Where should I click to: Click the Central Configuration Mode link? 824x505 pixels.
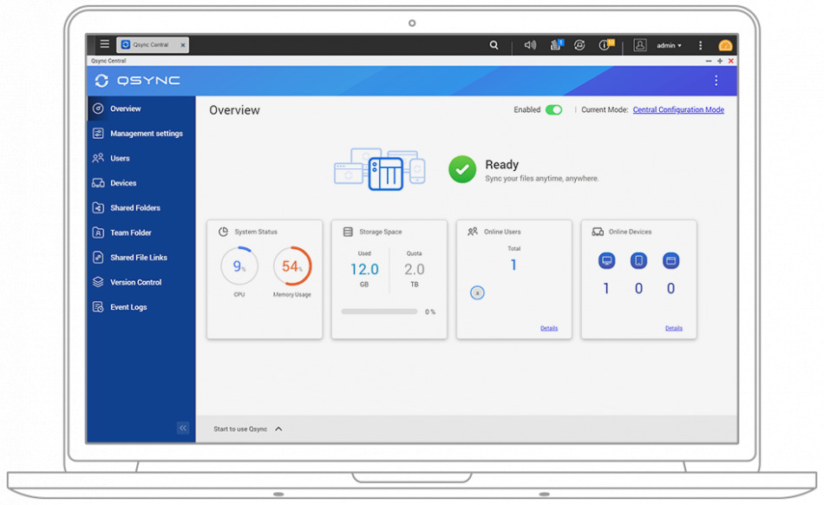pyautogui.click(x=678, y=110)
